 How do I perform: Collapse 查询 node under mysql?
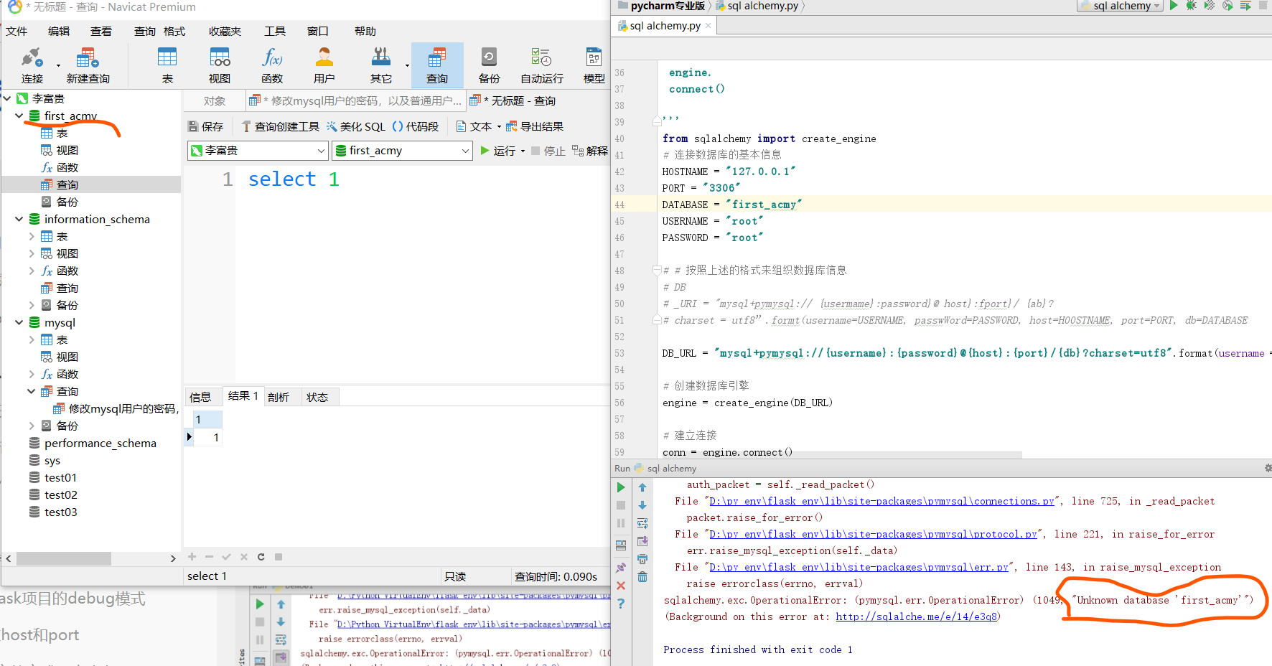point(32,391)
